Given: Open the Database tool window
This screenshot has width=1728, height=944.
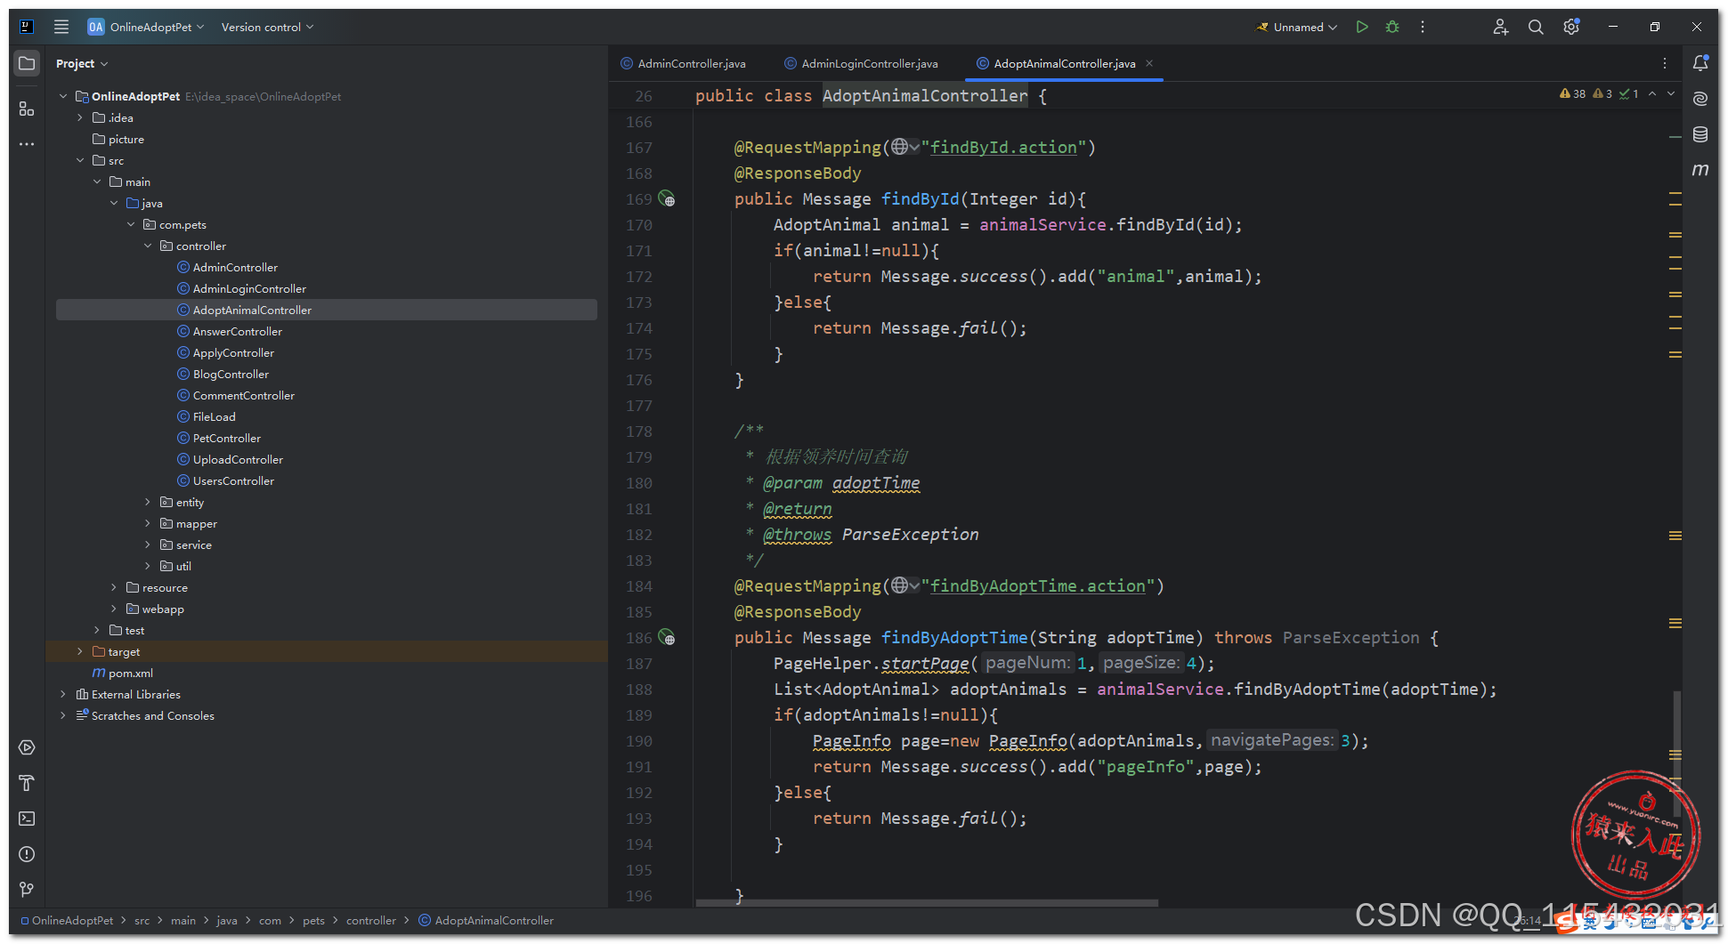Looking at the screenshot, I should click(1700, 134).
